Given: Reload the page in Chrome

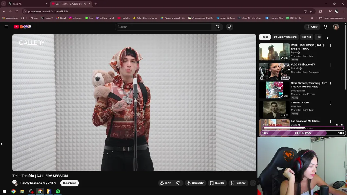Looking at the screenshot, I should (x=17, y=11).
